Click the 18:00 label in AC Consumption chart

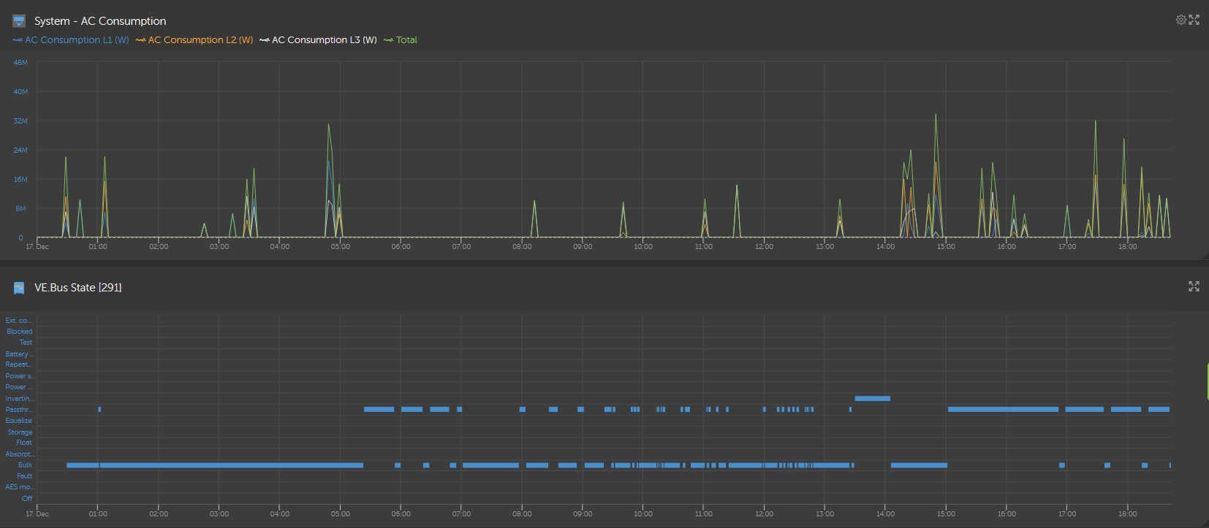tap(1127, 247)
